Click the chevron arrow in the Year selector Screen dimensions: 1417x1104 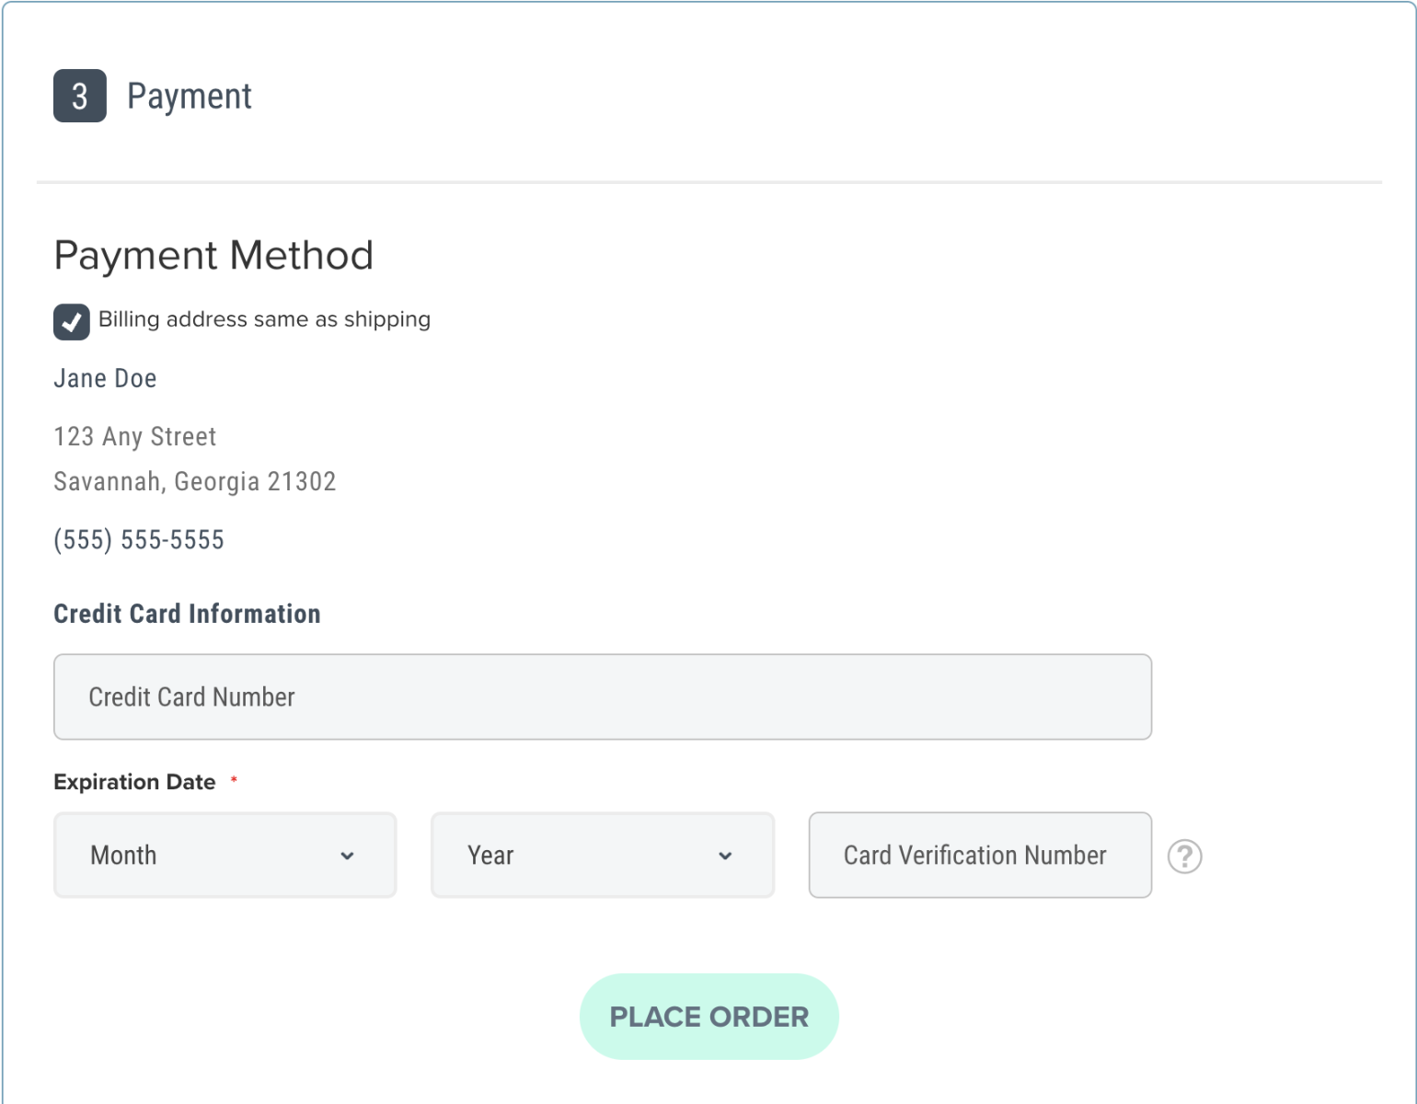click(x=725, y=857)
